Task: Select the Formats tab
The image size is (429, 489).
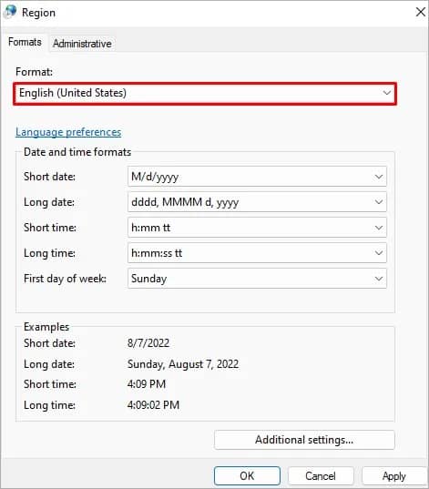Action: [25, 42]
